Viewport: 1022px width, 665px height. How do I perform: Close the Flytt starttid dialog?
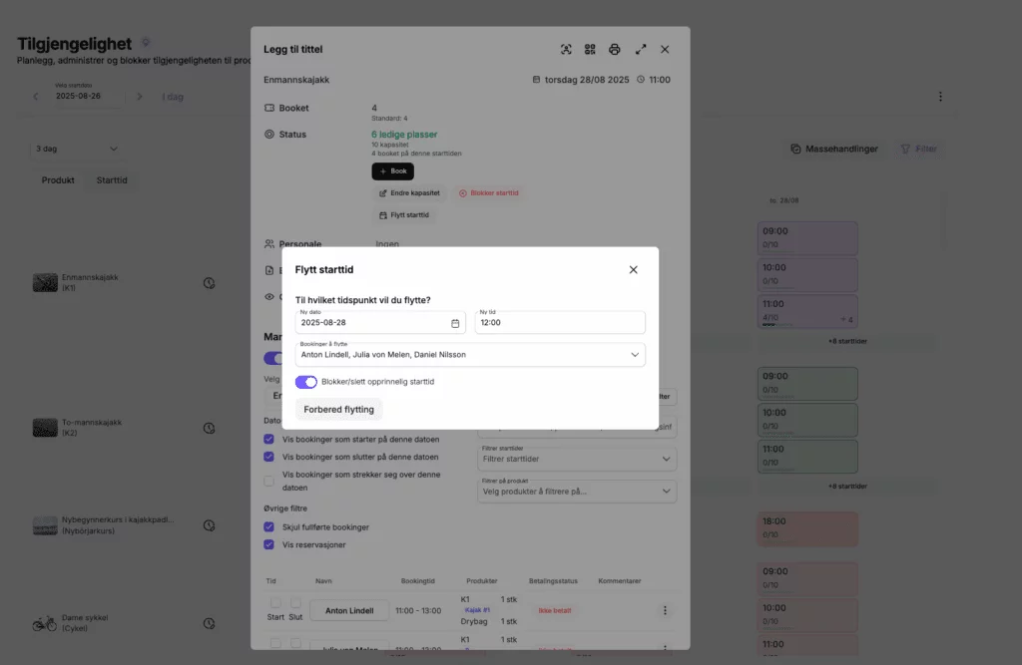pyautogui.click(x=633, y=270)
